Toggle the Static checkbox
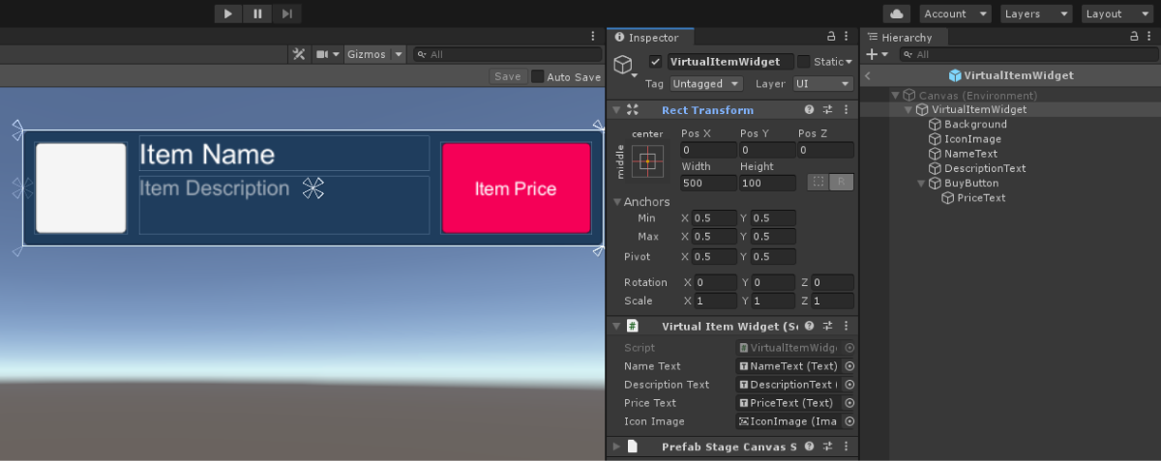Viewport: 1161px width, 461px height. (803, 62)
